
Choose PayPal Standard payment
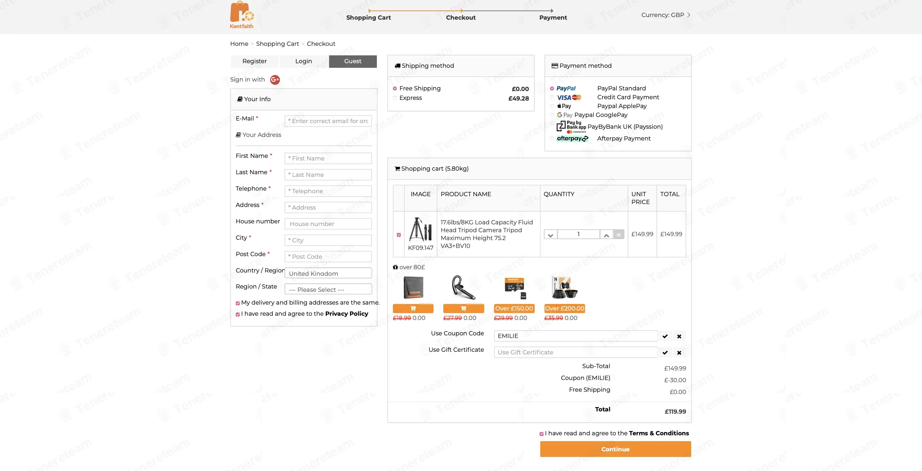[552, 88]
